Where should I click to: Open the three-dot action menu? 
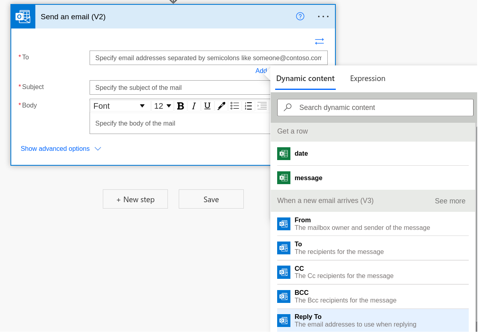point(323,16)
